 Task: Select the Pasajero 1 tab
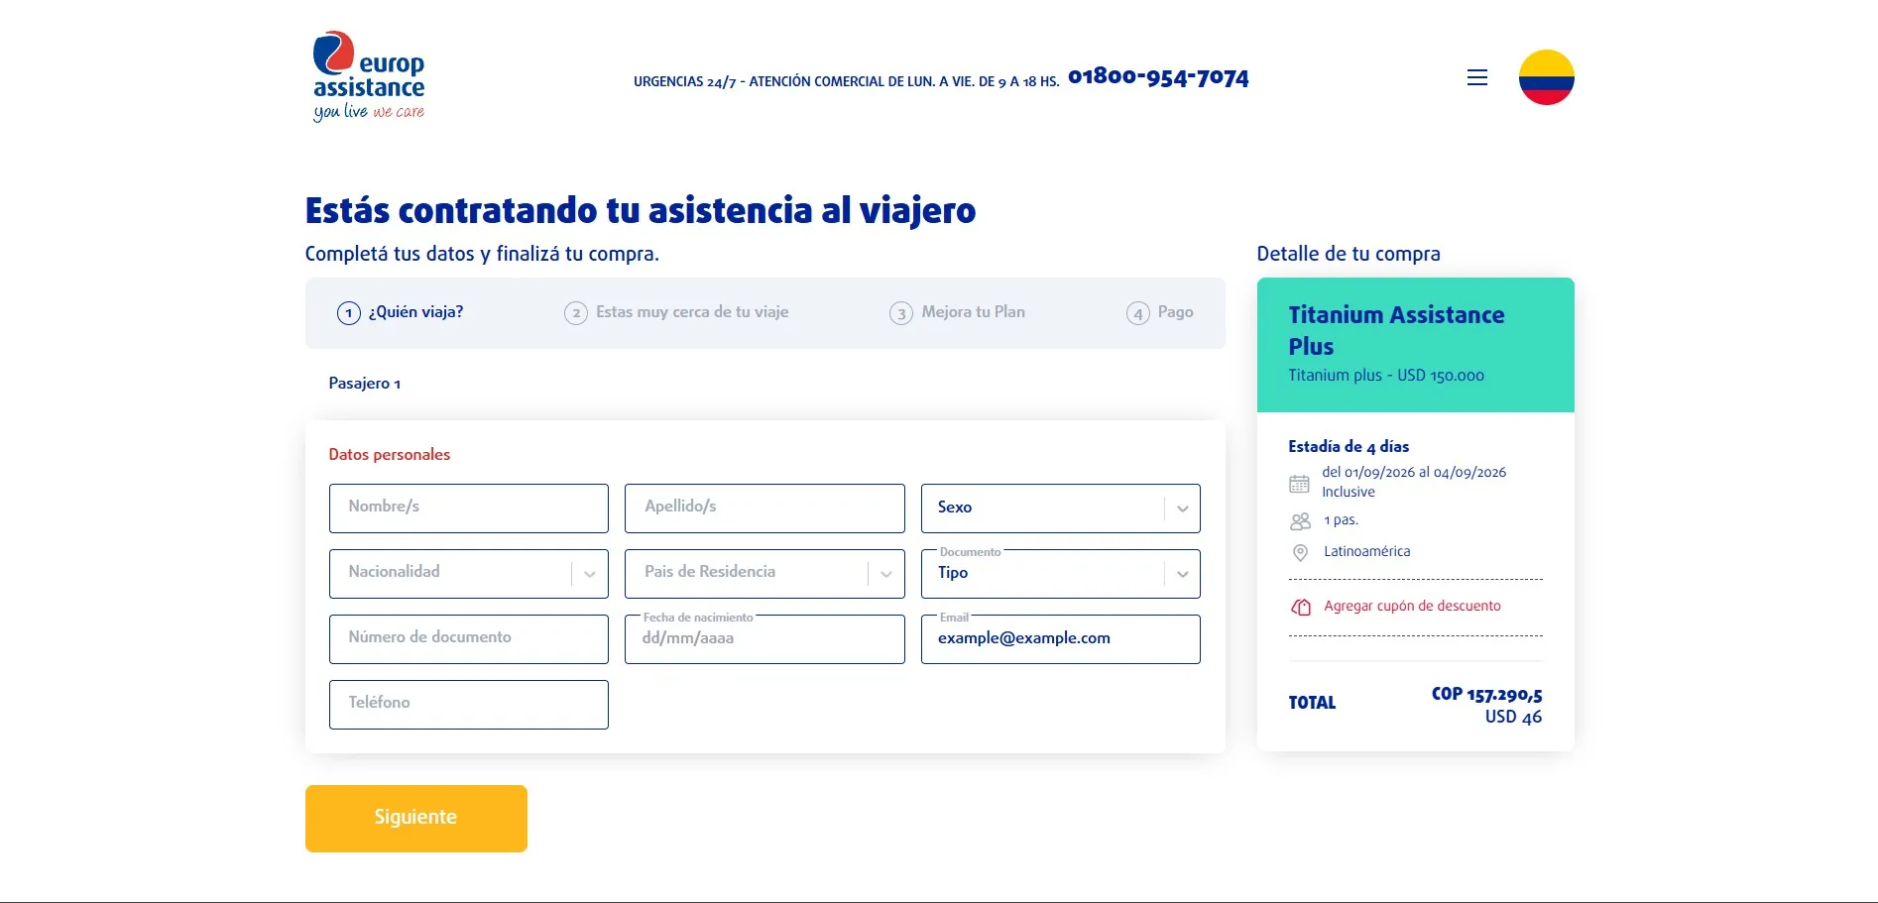coord(364,384)
